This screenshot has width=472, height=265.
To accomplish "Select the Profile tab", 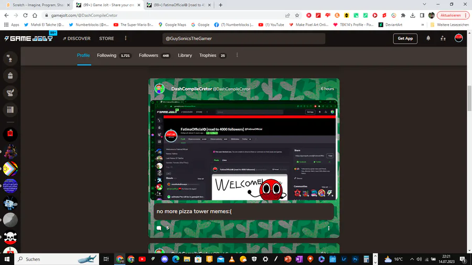I will [x=83, y=56].
